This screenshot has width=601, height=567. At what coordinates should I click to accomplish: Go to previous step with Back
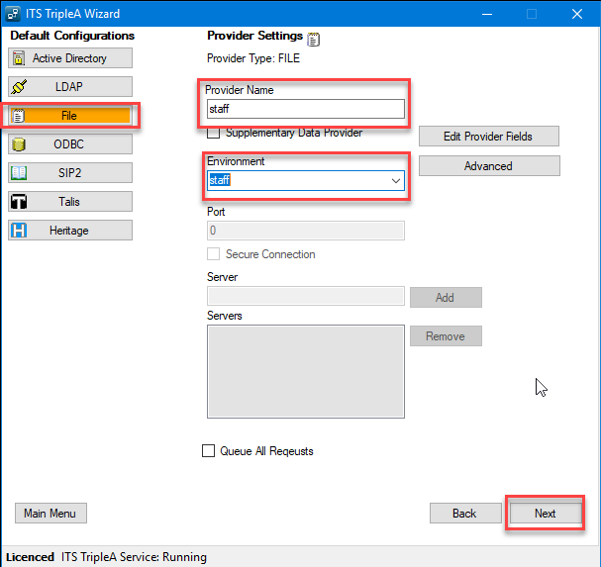pyautogui.click(x=464, y=514)
